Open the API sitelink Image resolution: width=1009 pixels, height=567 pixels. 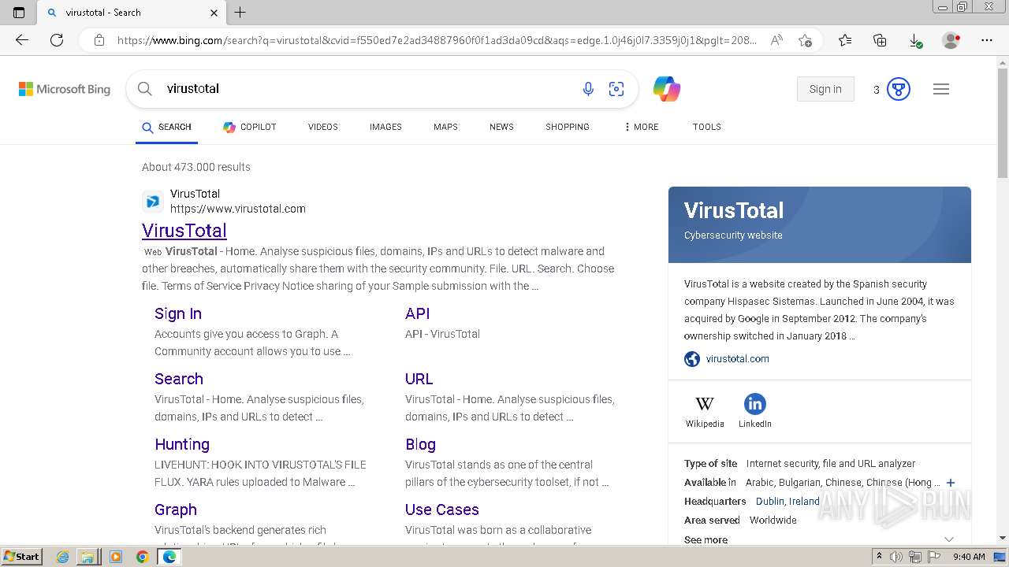(x=417, y=313)
